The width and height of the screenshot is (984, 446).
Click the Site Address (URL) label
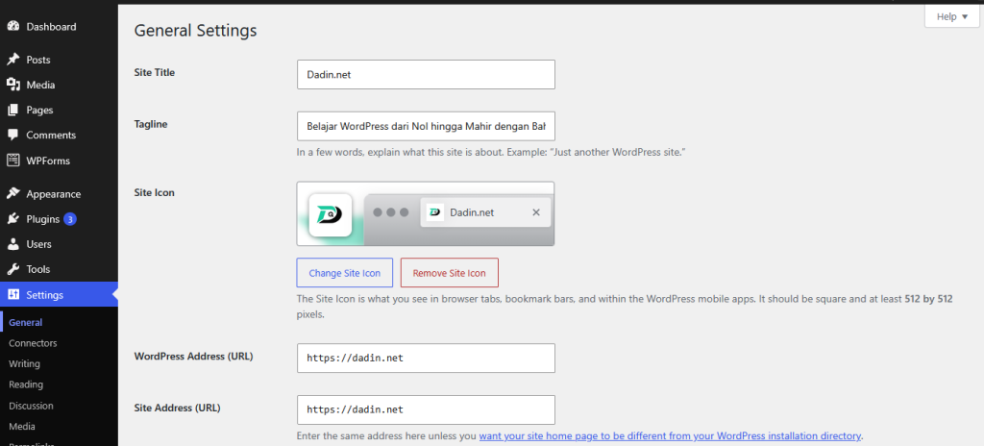tap(177, 408)
